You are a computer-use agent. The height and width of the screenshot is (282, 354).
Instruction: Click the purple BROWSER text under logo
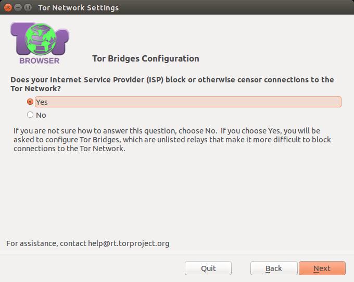tap(40, 61)
